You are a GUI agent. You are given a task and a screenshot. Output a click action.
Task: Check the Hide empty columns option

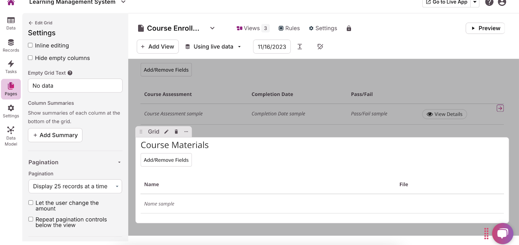tap(30, 58)
